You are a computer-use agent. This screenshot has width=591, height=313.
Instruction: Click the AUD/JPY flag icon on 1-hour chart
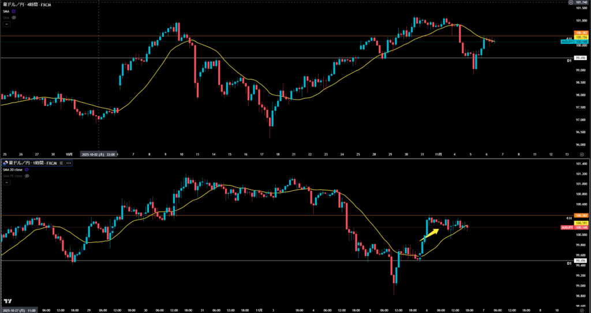tap(6, 163)
